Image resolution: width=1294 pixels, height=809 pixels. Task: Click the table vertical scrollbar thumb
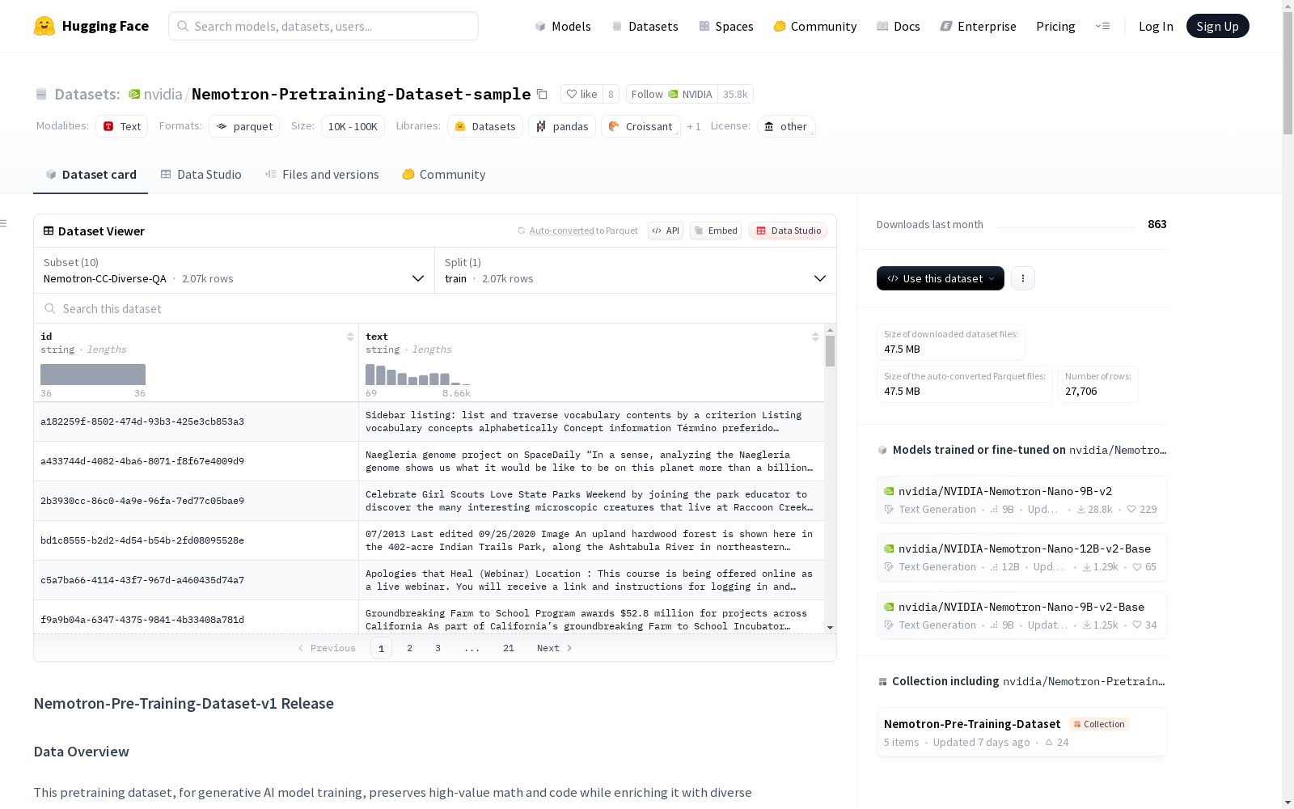(x=830, y=351)
